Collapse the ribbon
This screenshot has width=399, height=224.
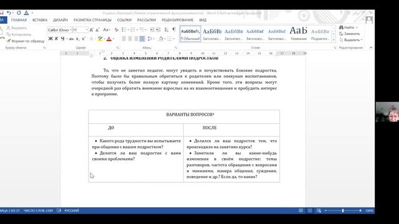pyautogui.click(x=371, y=47)
